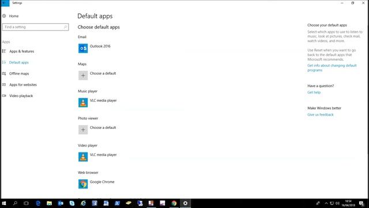The height and width of the screenshot is (208, 369).
Task: Select Default apps in the sidebar
Action: point(19,62)
